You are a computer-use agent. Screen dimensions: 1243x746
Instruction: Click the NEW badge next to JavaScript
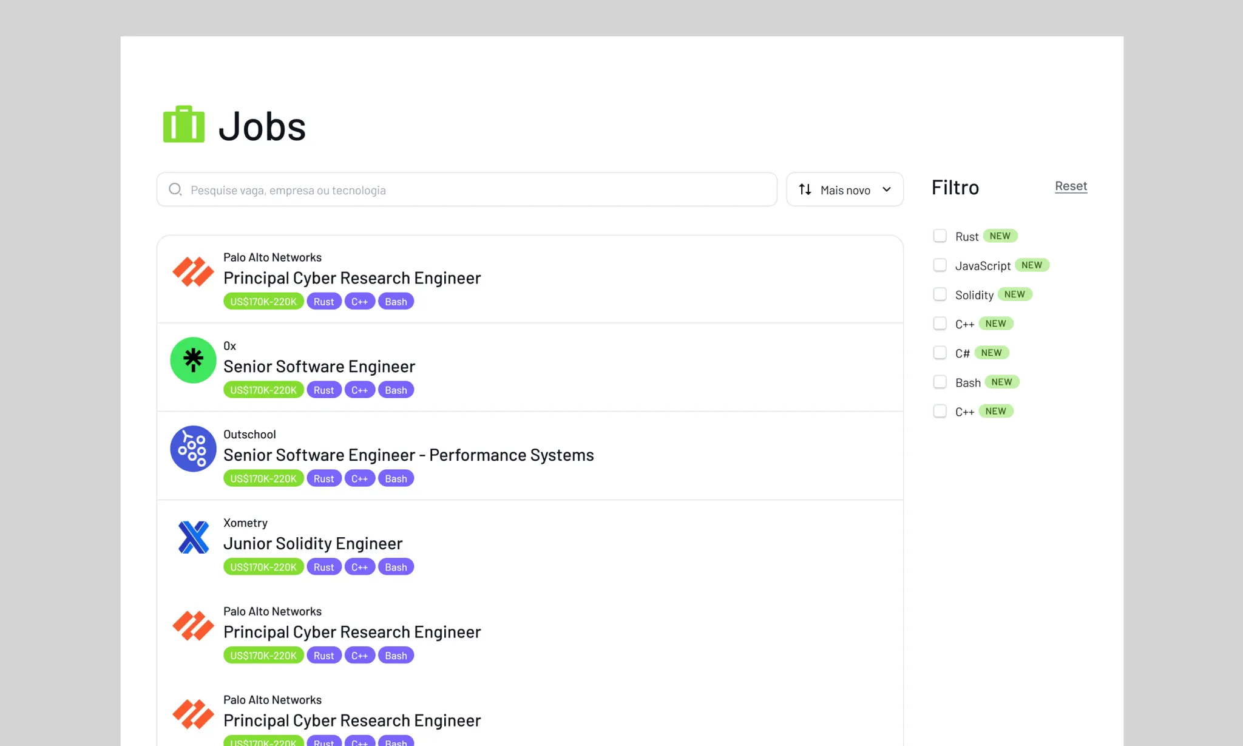click(x=1031, y=265)
